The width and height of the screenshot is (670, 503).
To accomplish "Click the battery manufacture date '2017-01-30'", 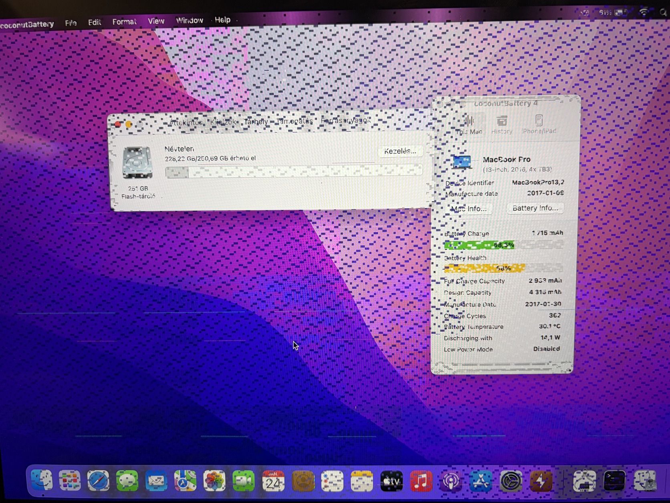I will tap(543, 304).
